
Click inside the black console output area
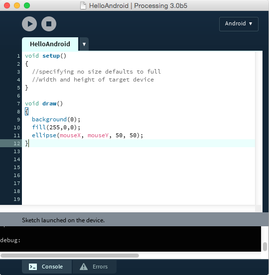tap(131, 239)
